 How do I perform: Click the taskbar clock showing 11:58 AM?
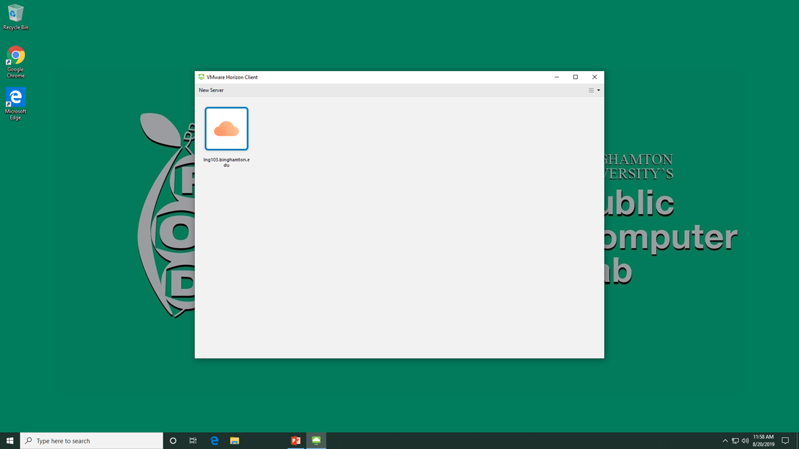(x=763, y=441)
